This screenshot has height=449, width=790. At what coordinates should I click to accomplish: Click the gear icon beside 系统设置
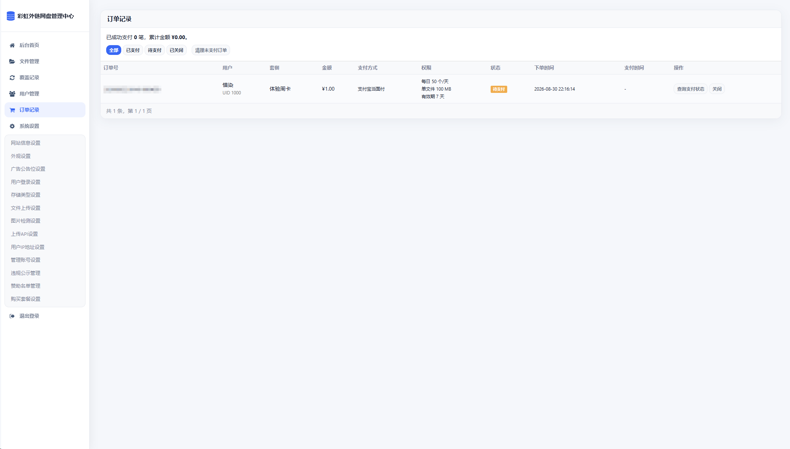pos(12,126)
